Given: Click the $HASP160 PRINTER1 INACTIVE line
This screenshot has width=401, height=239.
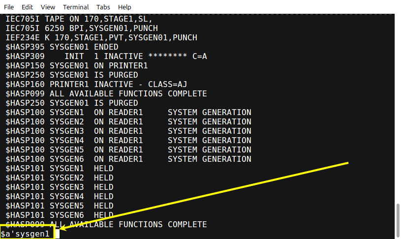Looking at the screenshot, I should point(96,85).
